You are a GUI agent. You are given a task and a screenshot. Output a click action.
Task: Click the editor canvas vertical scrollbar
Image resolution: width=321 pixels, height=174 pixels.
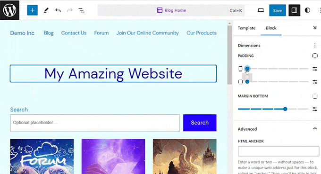click(229, 55)
